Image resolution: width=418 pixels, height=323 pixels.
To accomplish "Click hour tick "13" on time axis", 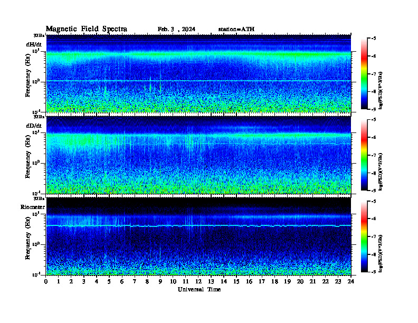I will 211,282.
